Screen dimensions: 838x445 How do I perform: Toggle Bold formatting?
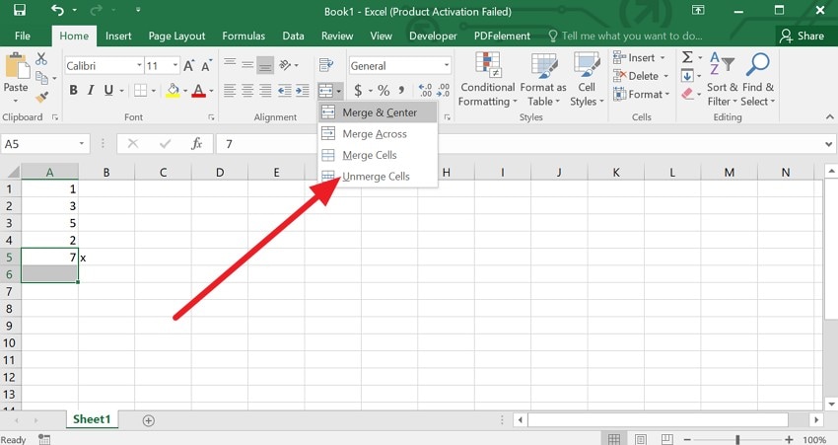click(73, 91)
